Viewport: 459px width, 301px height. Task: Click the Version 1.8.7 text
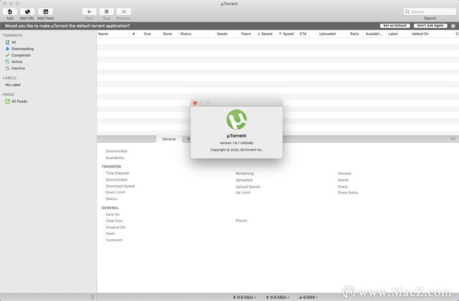click(237, 143)
